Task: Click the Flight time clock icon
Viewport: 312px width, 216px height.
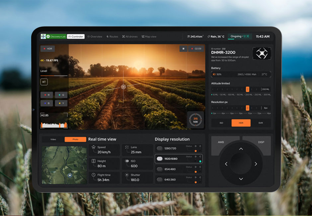Action: click(x=94, y=175)
